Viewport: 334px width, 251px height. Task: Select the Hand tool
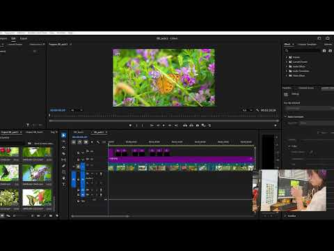64,178
